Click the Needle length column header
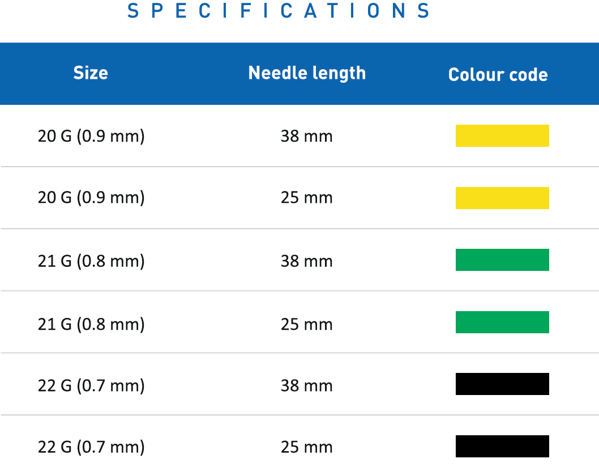The image size is (599, 467). point(307,73)
